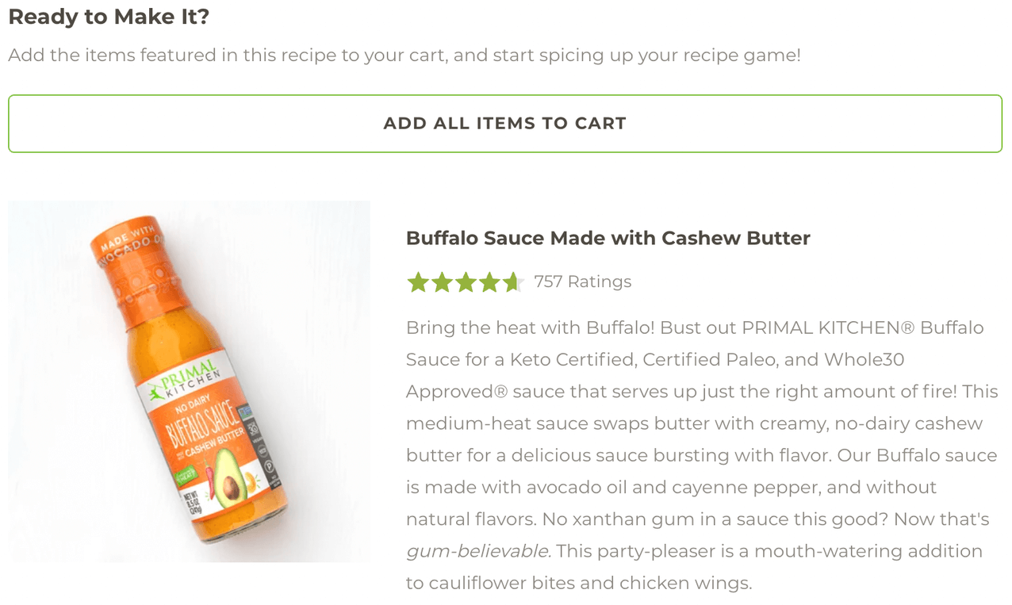Click the "cauliflower bites and chicken wings" line
Image resolution: width=1012 pixels, height=605 pixels.
click(578, 584)
